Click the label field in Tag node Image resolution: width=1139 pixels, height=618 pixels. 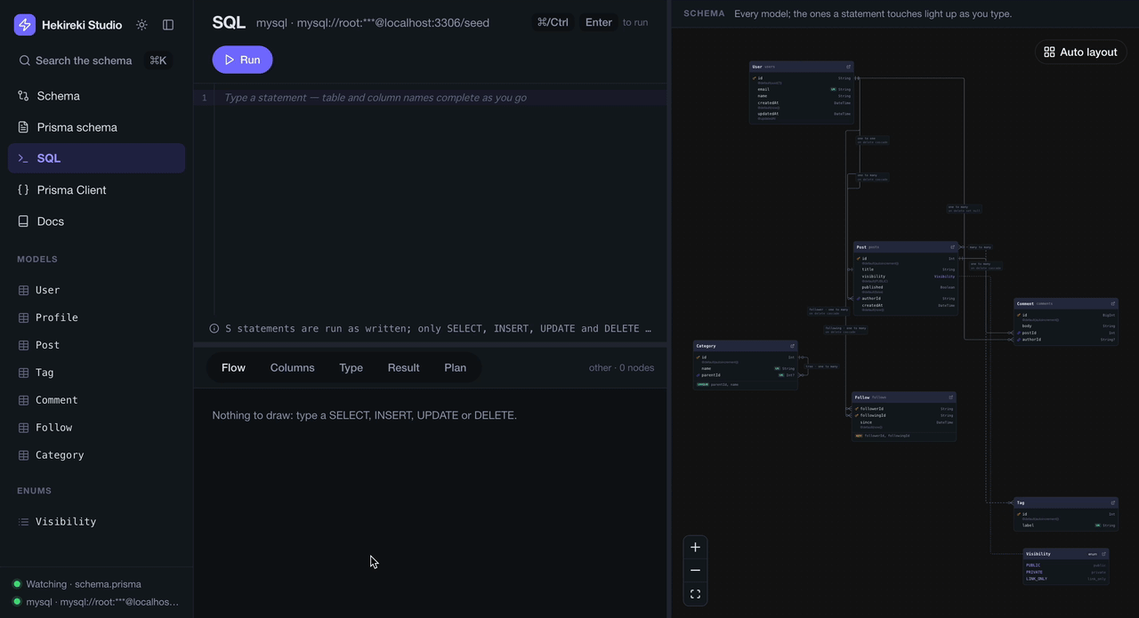point(1066,526)
